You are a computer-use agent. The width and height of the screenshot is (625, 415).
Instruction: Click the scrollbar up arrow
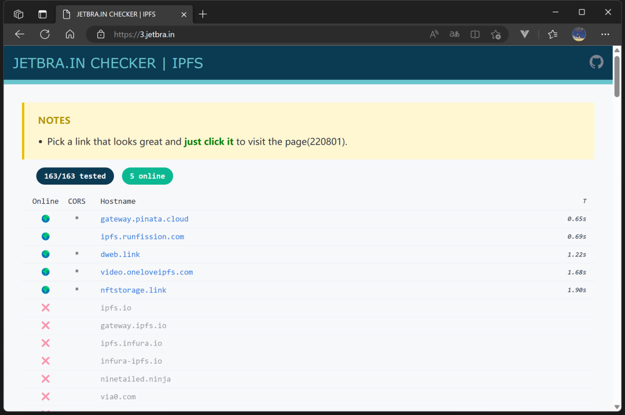[x=617, y=50]
